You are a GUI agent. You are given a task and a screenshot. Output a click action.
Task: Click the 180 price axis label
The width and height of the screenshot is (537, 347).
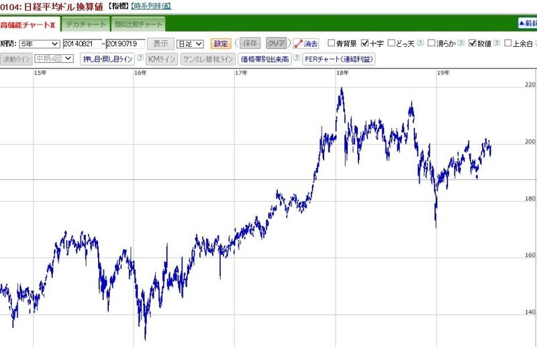530,199
